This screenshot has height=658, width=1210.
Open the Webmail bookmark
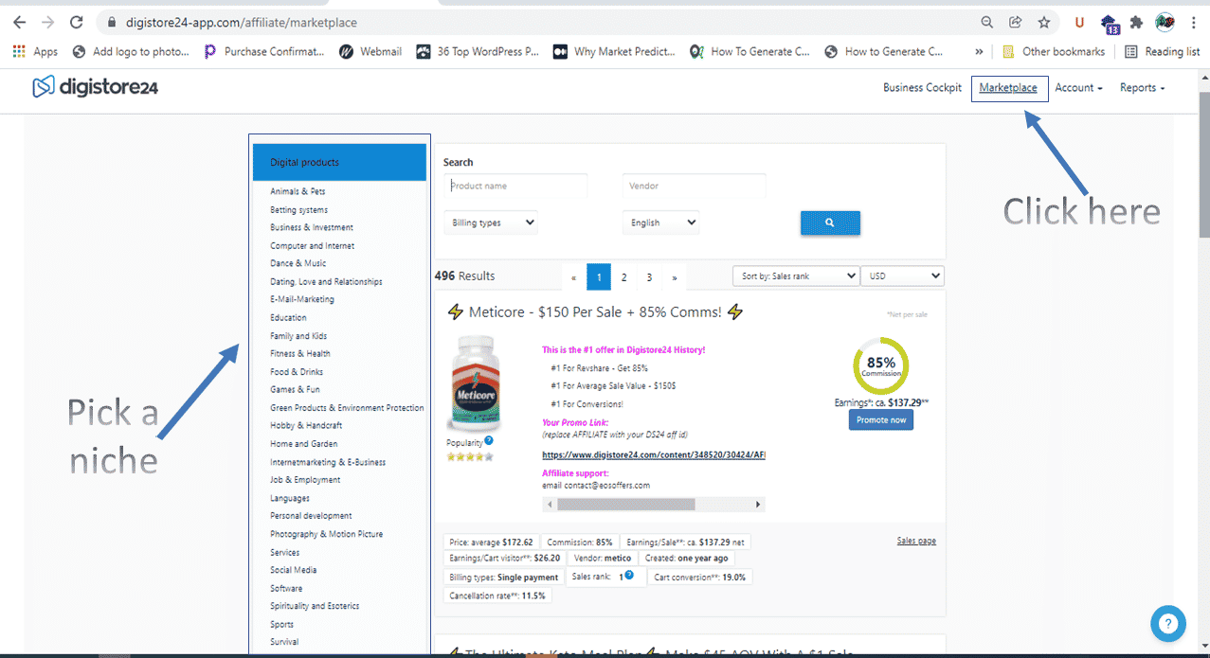click(x=370, y=52)
